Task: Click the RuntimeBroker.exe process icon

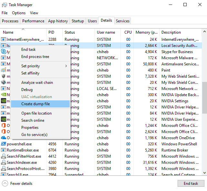Action: coord(4,150)
